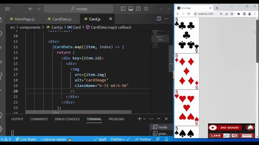Click the localhost:3000 address bar

206,14
